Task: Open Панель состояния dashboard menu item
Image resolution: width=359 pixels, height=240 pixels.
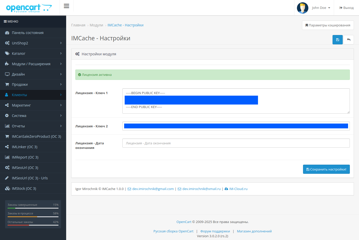Action: click(33, 33)
